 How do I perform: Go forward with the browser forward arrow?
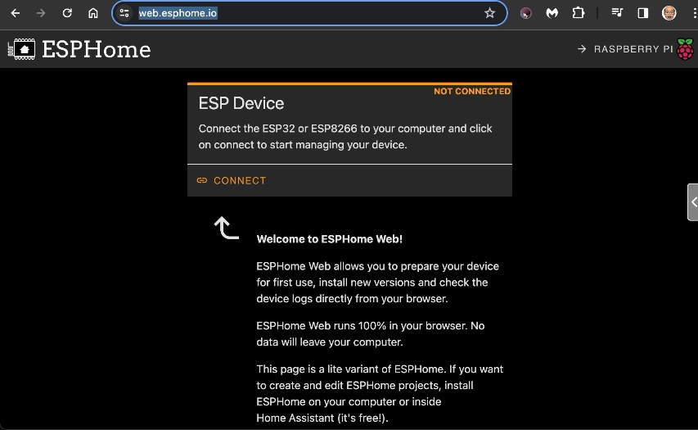coord(41,13)
